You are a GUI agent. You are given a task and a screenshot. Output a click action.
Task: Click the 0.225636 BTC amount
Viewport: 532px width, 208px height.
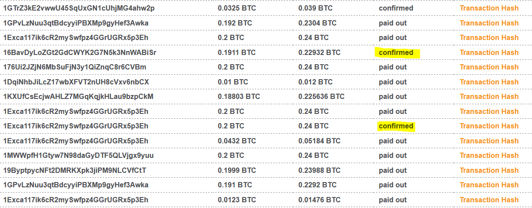click(x=322, y=97)
